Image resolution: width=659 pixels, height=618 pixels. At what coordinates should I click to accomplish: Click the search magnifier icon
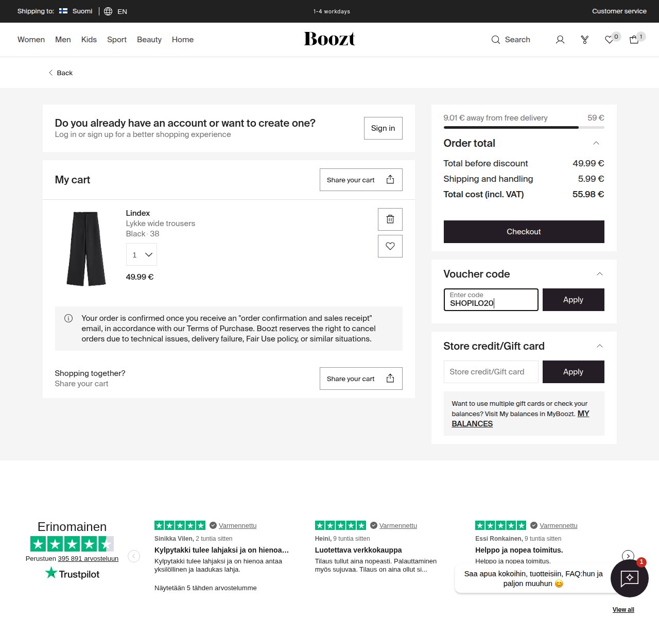click(x=495, y=40)
